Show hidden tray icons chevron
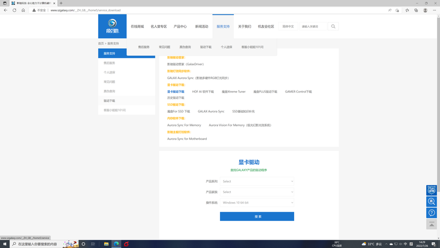440x248 pixels. tap(386, 244)
